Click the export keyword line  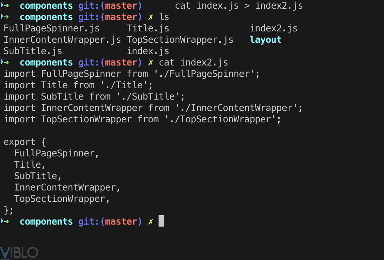pyautogui.click(x=25, y=142)
